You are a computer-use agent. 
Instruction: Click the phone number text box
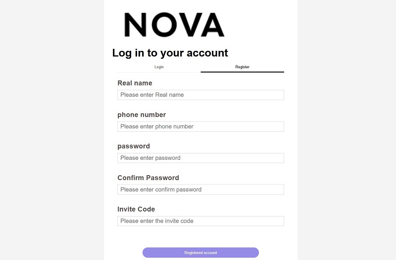pos(200,126)
